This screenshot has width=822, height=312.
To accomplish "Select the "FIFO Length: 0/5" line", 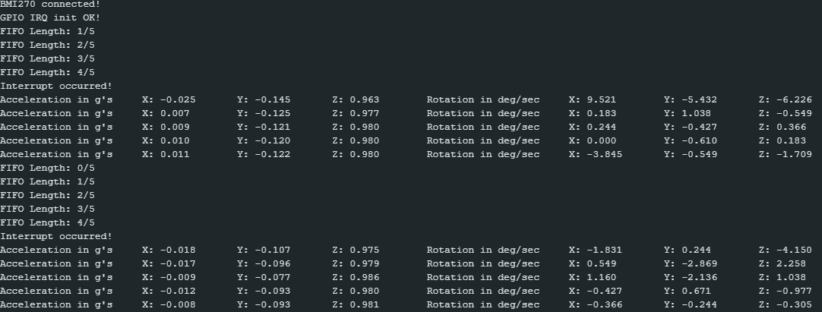I will pyautogui.click(x=47, y=168).
